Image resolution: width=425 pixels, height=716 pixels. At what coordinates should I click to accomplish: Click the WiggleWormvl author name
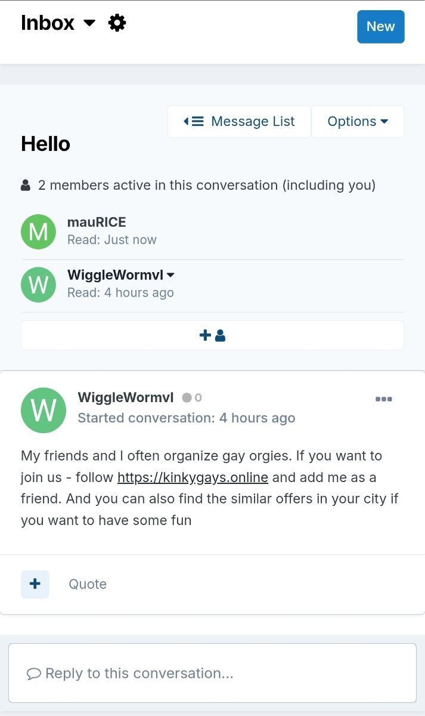126,398
